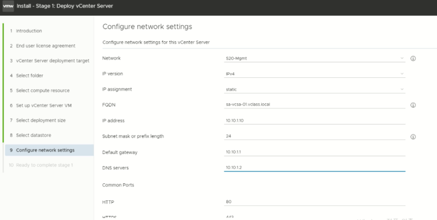Click the Default gateway label

120,152
